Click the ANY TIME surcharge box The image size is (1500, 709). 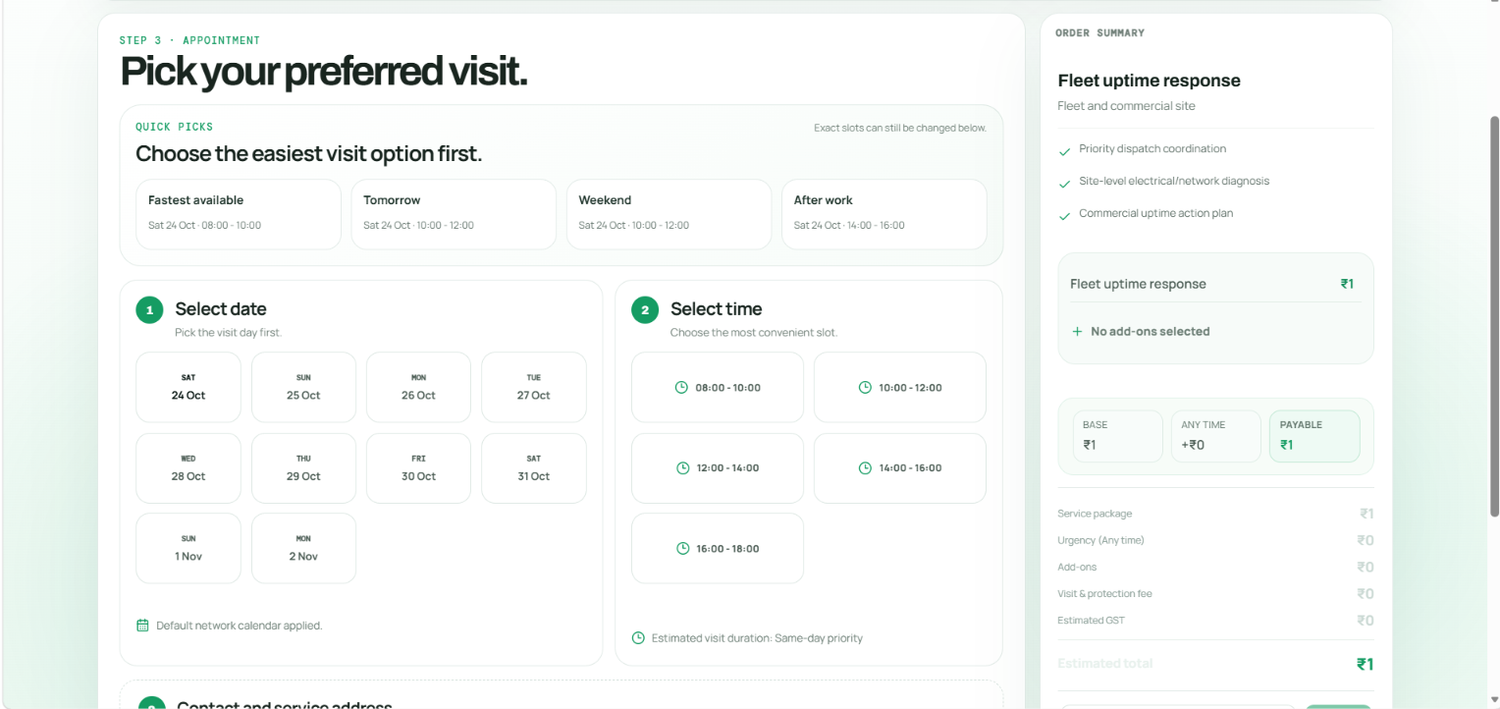point(1216,436)
